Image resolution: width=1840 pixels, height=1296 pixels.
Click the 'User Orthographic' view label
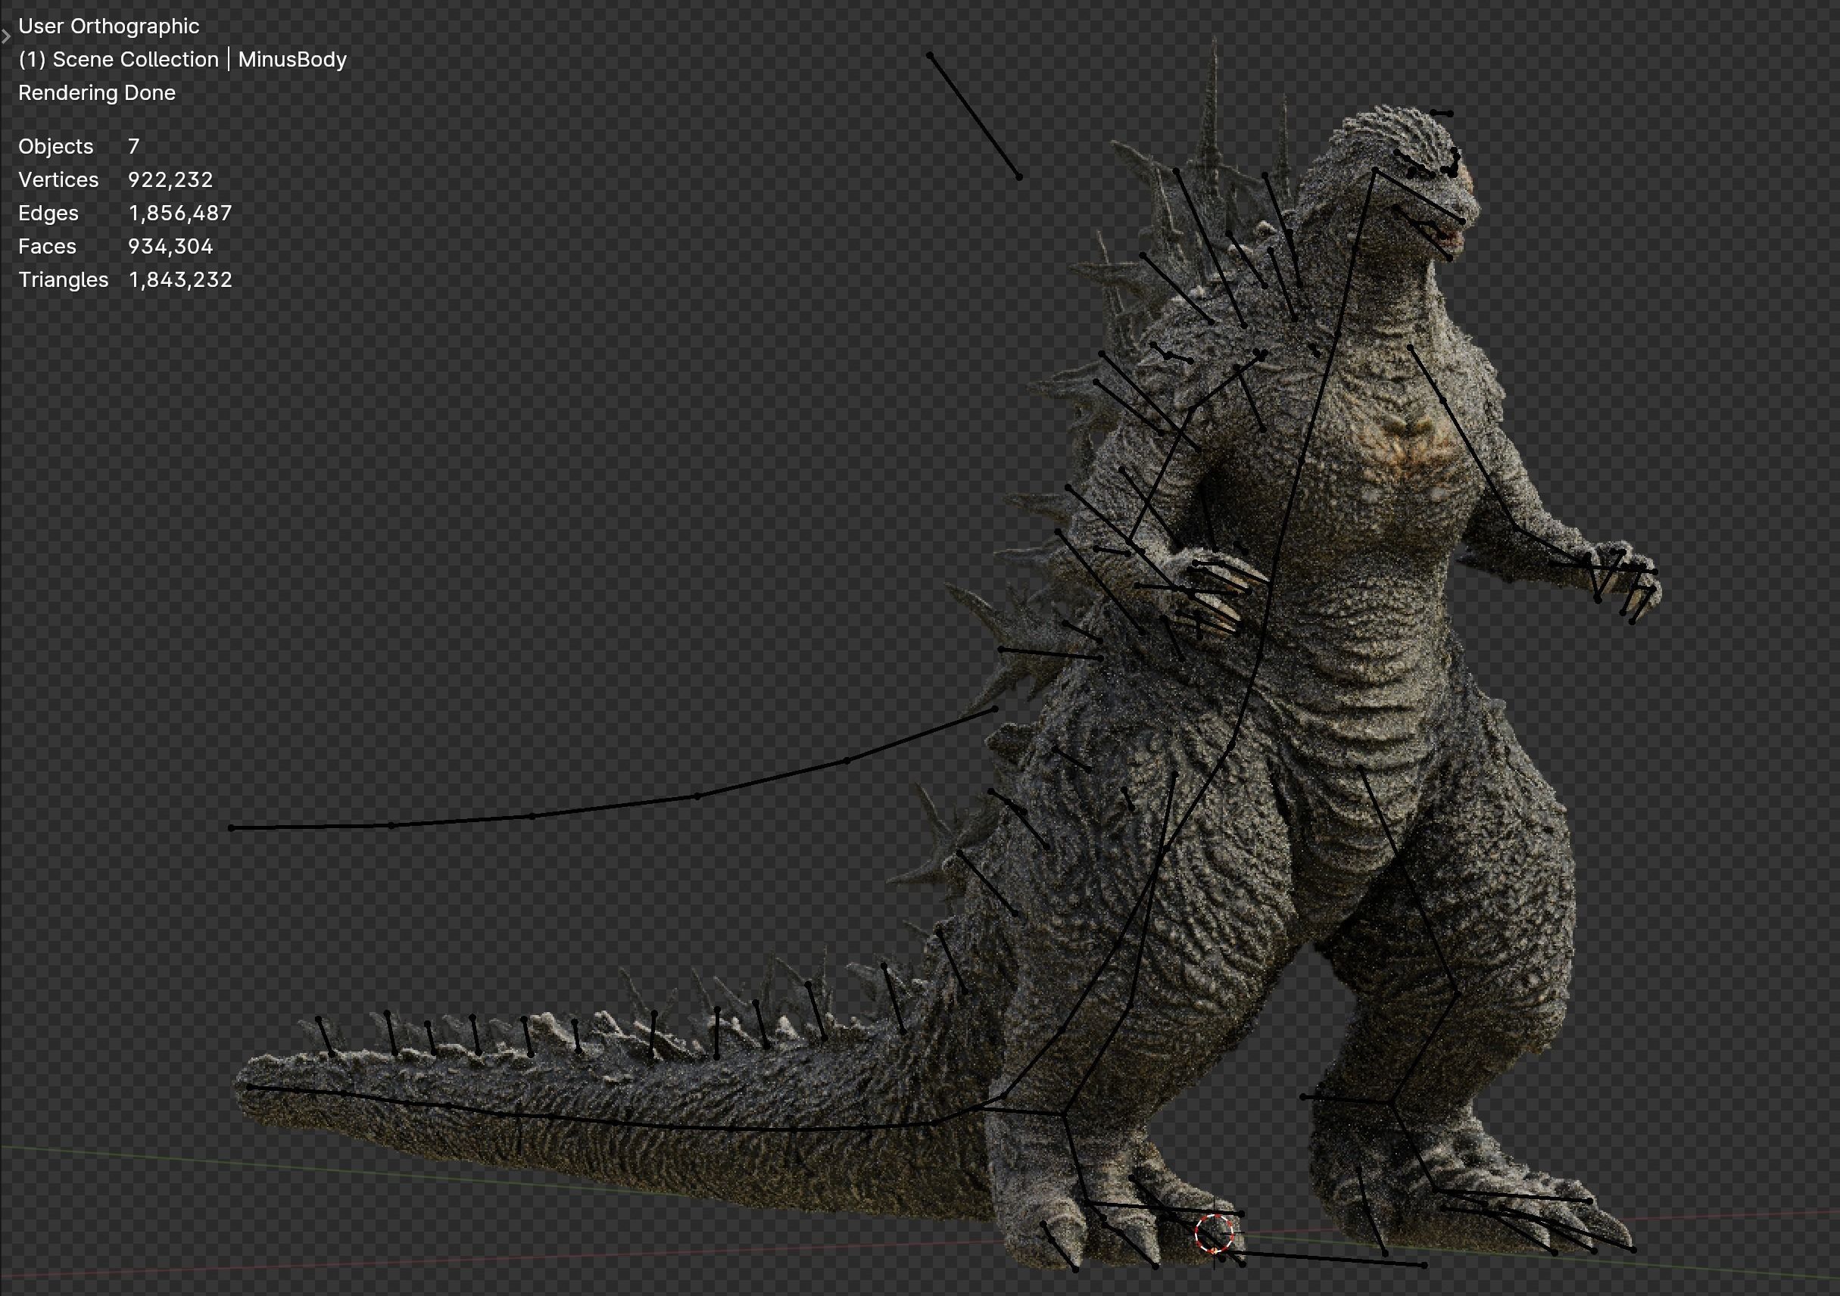coord(109,26)
